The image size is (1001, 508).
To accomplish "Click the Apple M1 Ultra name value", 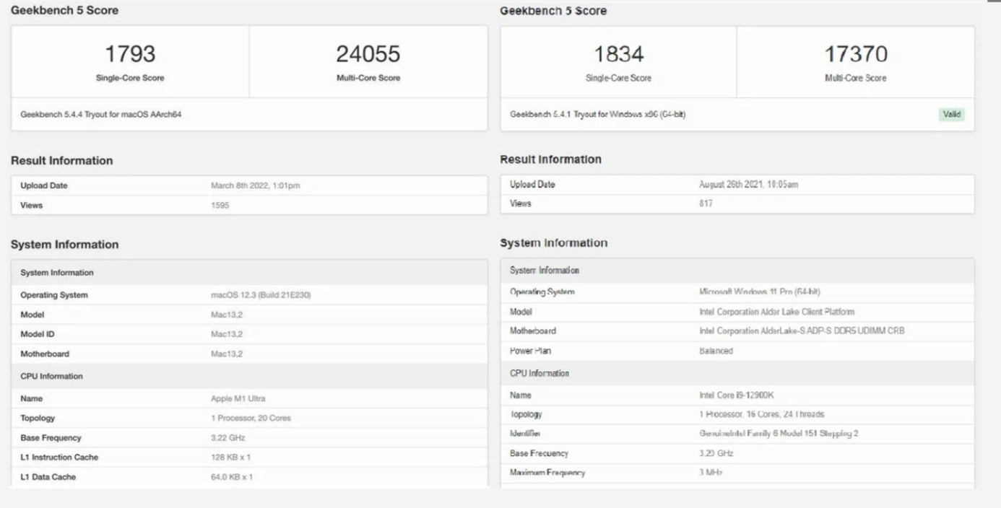I will pyautogui.click(x=238, y=398).
